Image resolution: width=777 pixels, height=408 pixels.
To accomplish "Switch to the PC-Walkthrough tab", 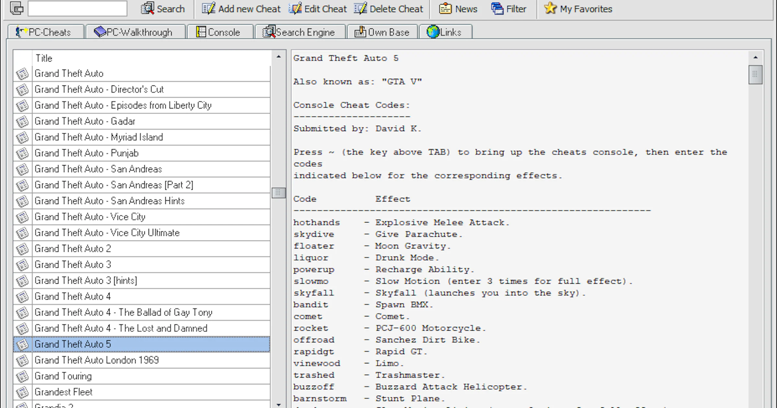I will click(135, 32).
